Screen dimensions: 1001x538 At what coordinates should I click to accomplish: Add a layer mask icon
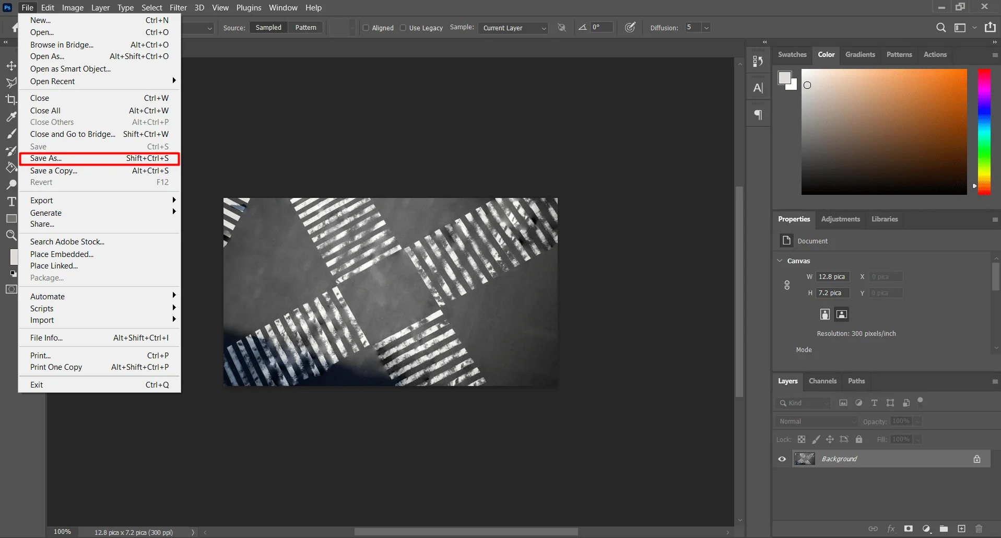[909, 529]
